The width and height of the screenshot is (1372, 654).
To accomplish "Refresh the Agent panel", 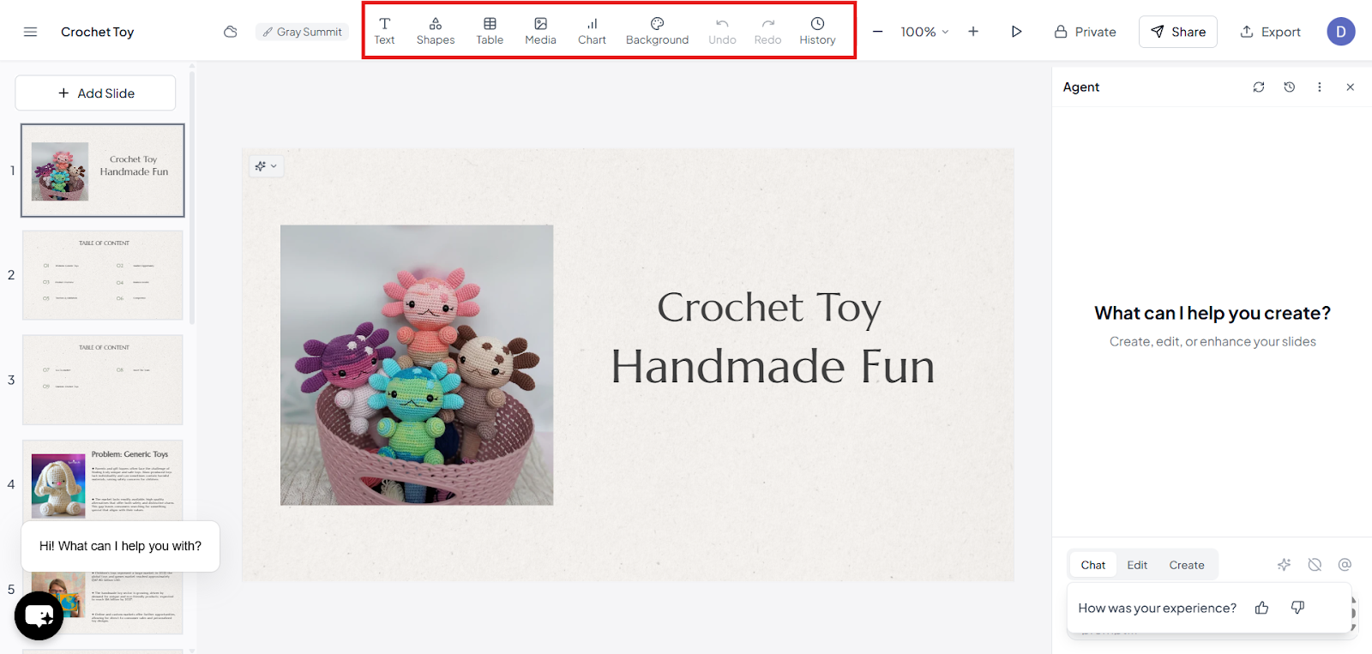I will point(1259,87).
